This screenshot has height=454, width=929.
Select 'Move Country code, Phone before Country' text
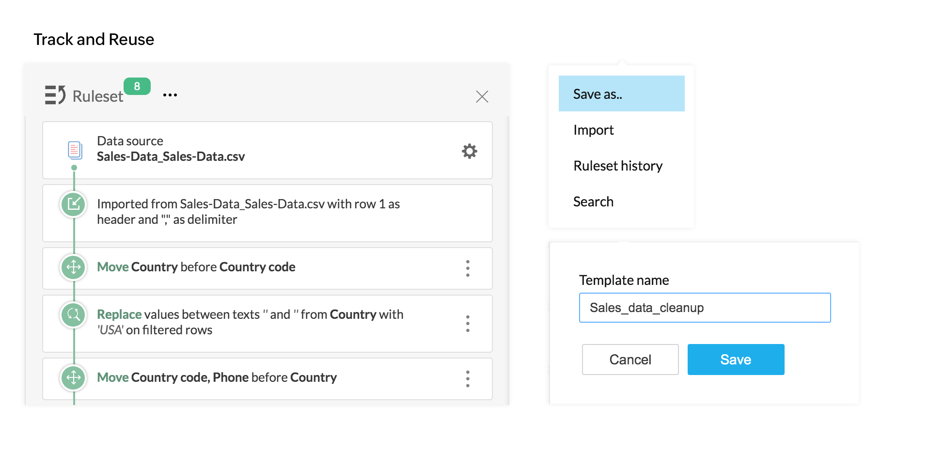click(x=217, y=377)
